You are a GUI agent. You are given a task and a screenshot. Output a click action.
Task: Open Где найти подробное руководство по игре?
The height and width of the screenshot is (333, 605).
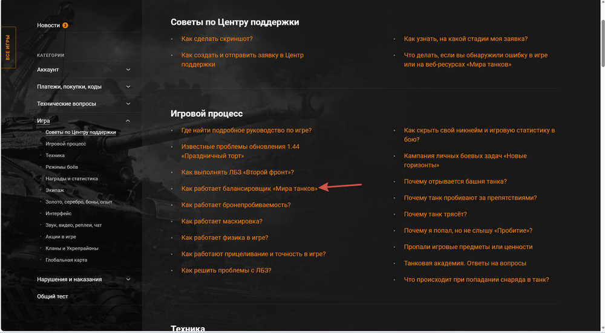point(246,131)
